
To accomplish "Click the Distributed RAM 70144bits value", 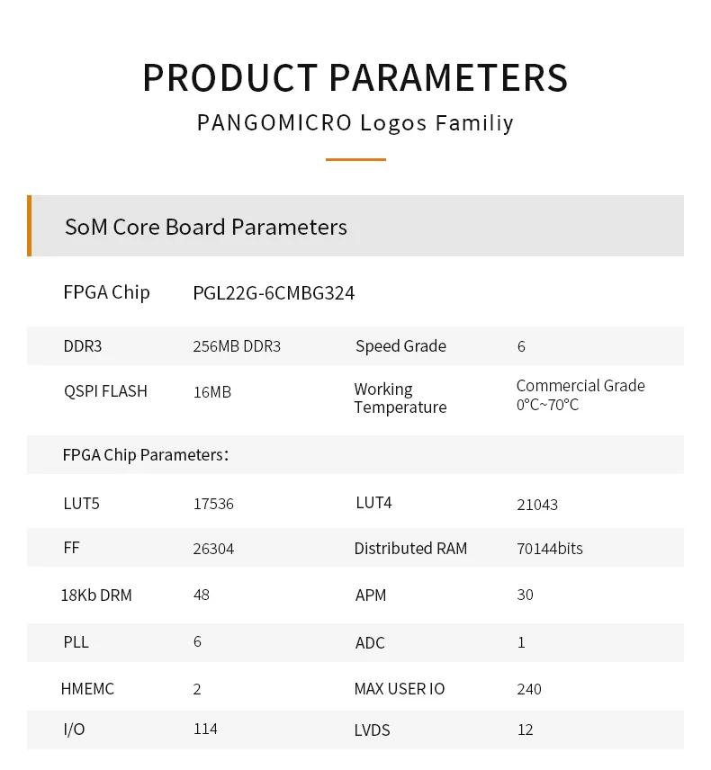I will 550,549.
